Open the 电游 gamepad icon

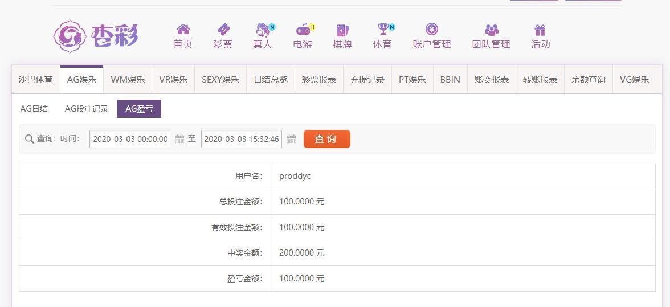click(303, 30)
